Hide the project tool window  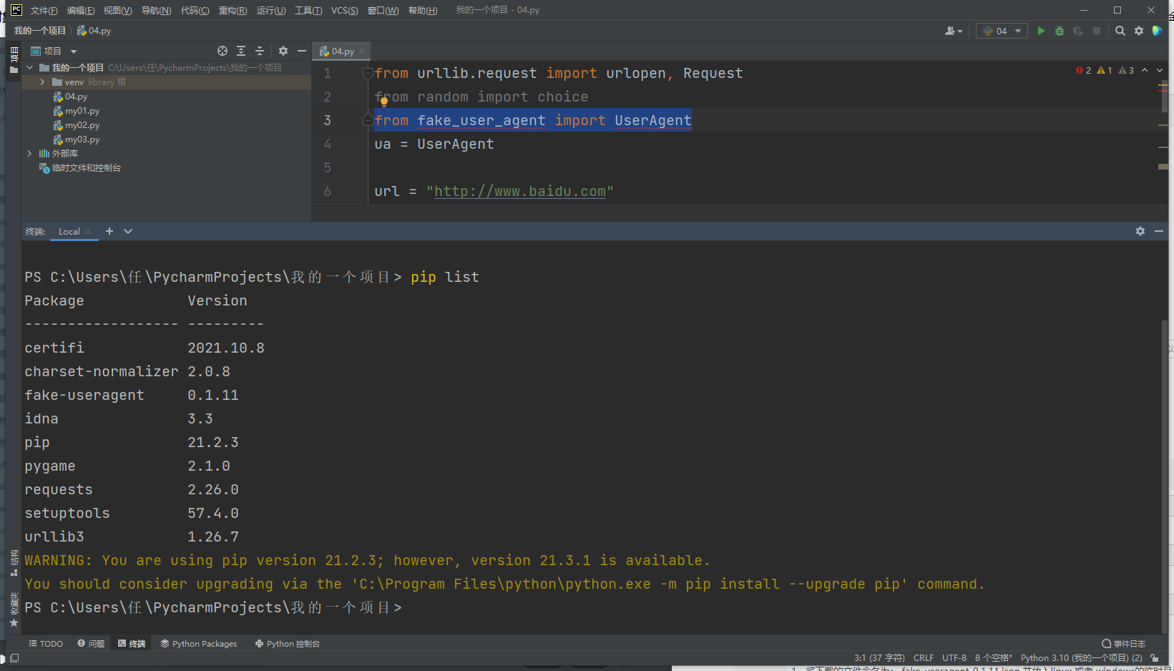point(302,51)
